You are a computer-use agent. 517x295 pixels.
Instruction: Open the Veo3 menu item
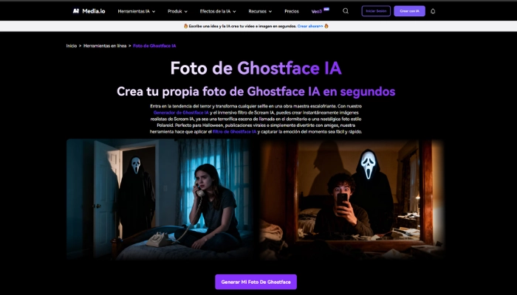pyautogui.click(x=320, y=11)
